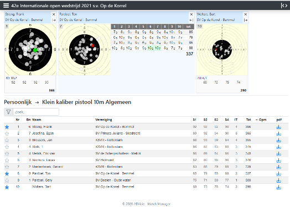The image size is (290, 207).
Task: Click the filter funnel icon
Action: [8, 112]
